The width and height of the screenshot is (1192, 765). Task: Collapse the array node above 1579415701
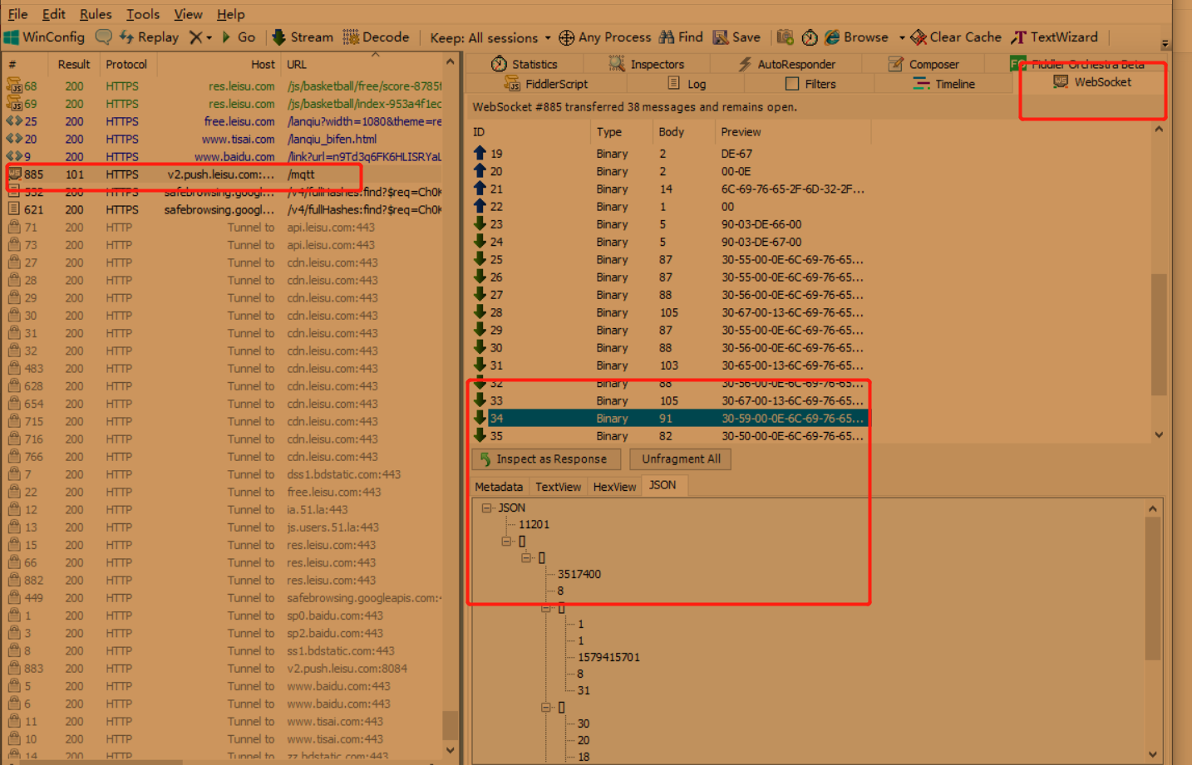click(x=546, y=607)
